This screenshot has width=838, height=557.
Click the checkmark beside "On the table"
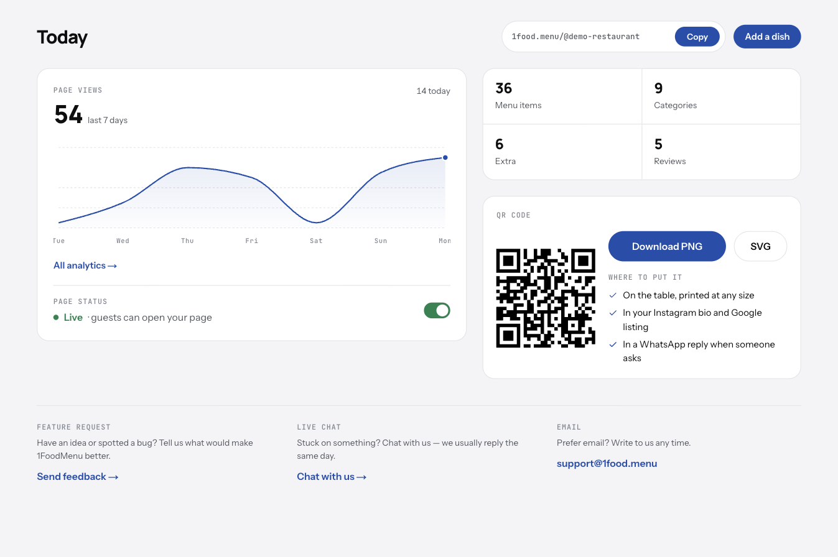coord(613,295)
